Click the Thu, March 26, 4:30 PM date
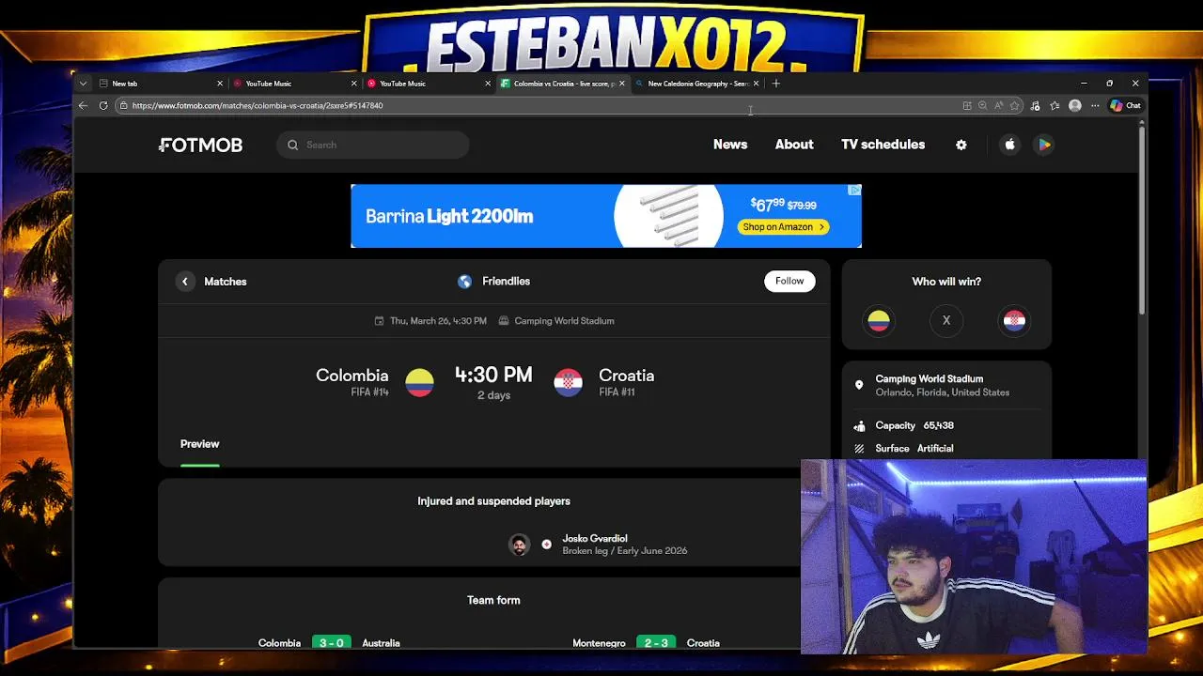This screenshot has width=1203, height=676. 438,321
